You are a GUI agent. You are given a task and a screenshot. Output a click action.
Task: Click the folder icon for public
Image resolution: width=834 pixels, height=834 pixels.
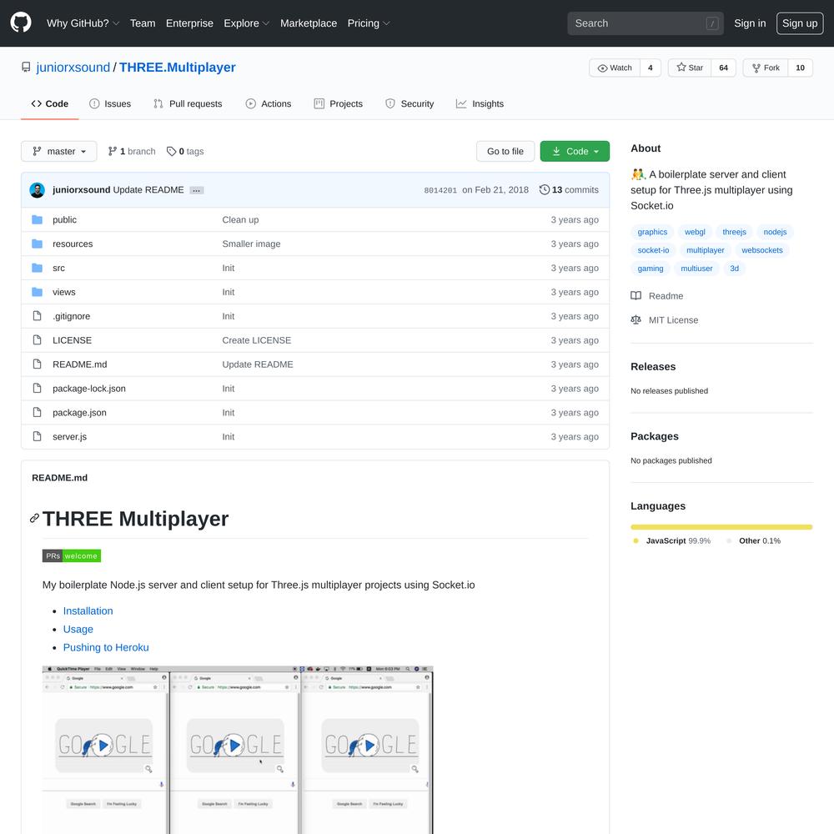click(x=38, y=219)
